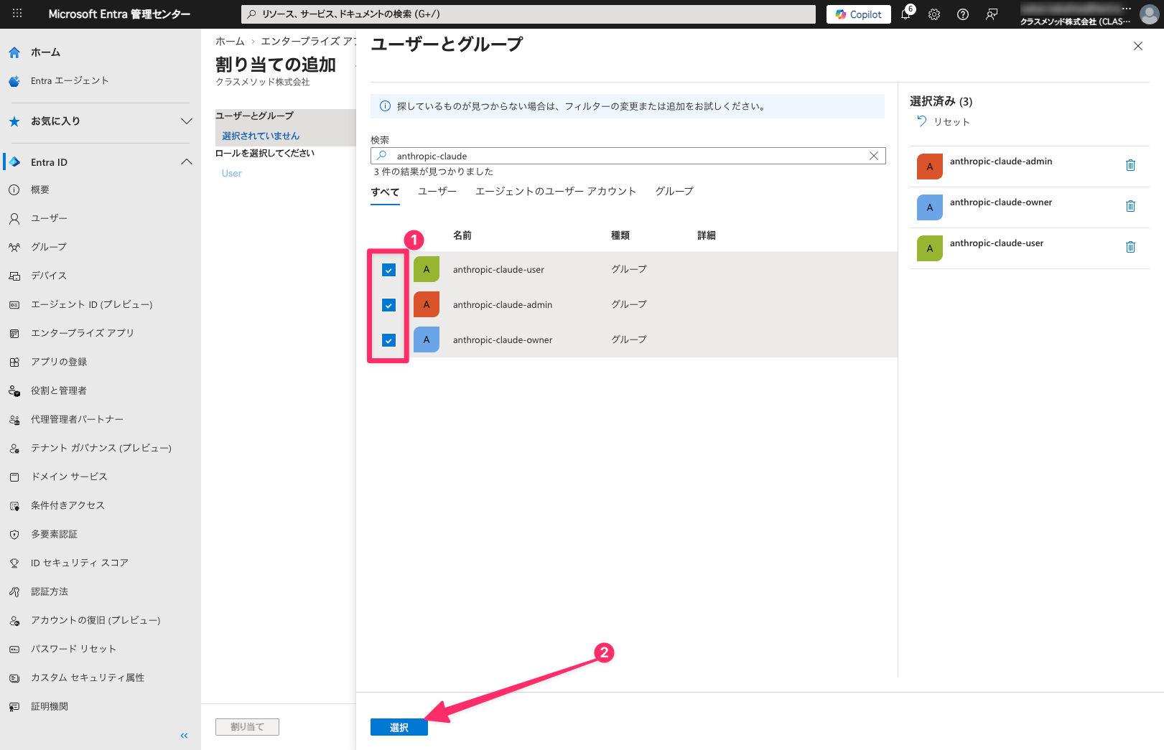Uncheck the anthropic-claude-user checkbox
This screenshot has width=1164, height=750.
pos(388,270)
